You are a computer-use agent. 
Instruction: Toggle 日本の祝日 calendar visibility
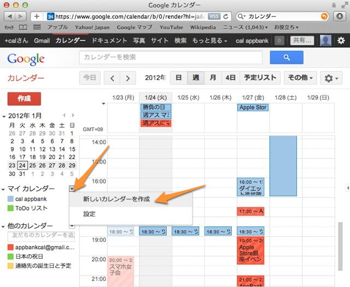pos(10,256)
